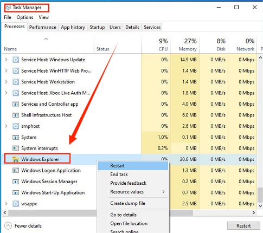Click the 14.9 MB memory value

tap(188, 60)
